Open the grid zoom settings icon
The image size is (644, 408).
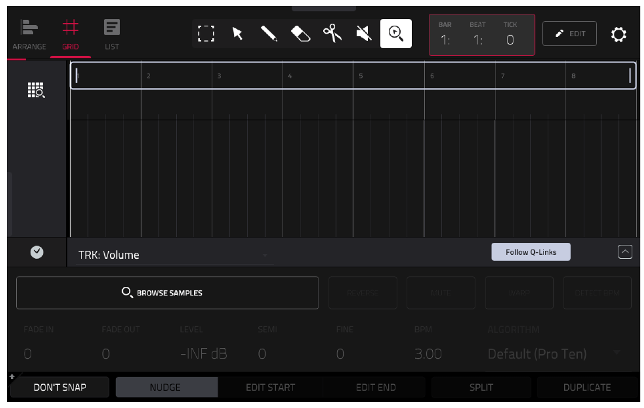pyautogui.click(x=36, y=90)
